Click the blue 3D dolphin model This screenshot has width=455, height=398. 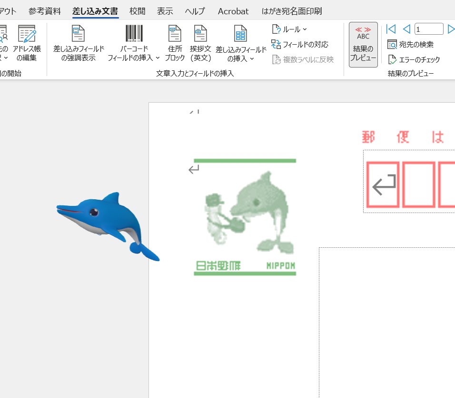pyautogui.click(x=108, y=226)
